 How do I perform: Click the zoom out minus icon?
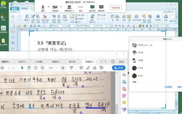(36, 68)
